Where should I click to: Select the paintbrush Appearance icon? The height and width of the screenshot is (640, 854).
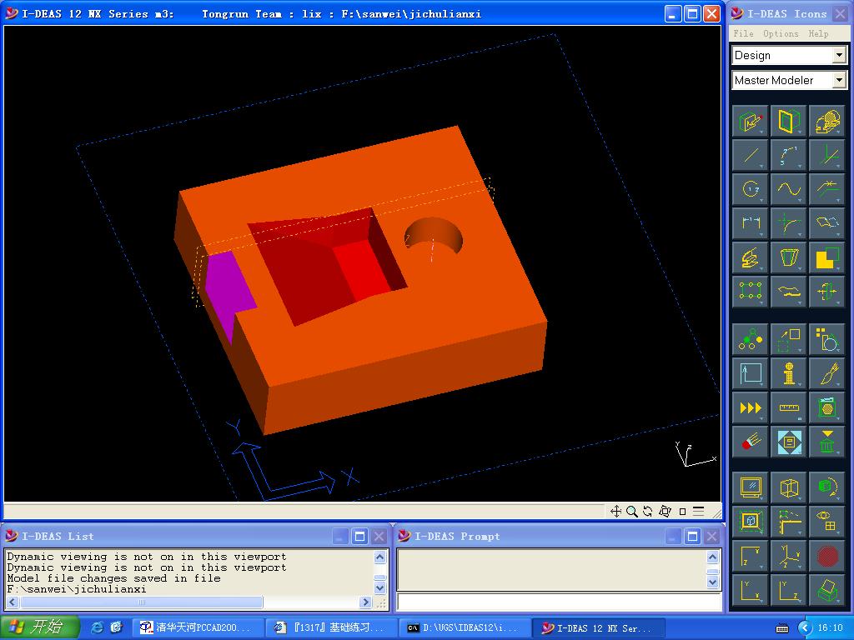(826, 373)
